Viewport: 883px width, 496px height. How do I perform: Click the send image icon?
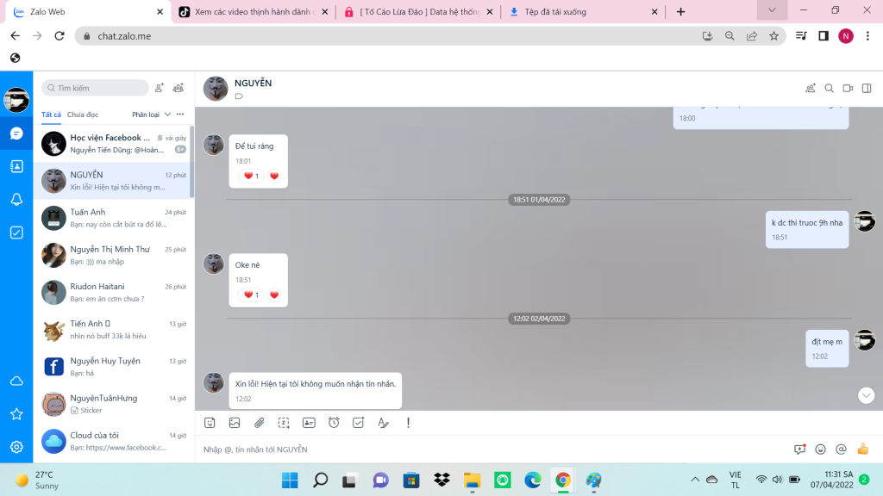coord(234,423)
